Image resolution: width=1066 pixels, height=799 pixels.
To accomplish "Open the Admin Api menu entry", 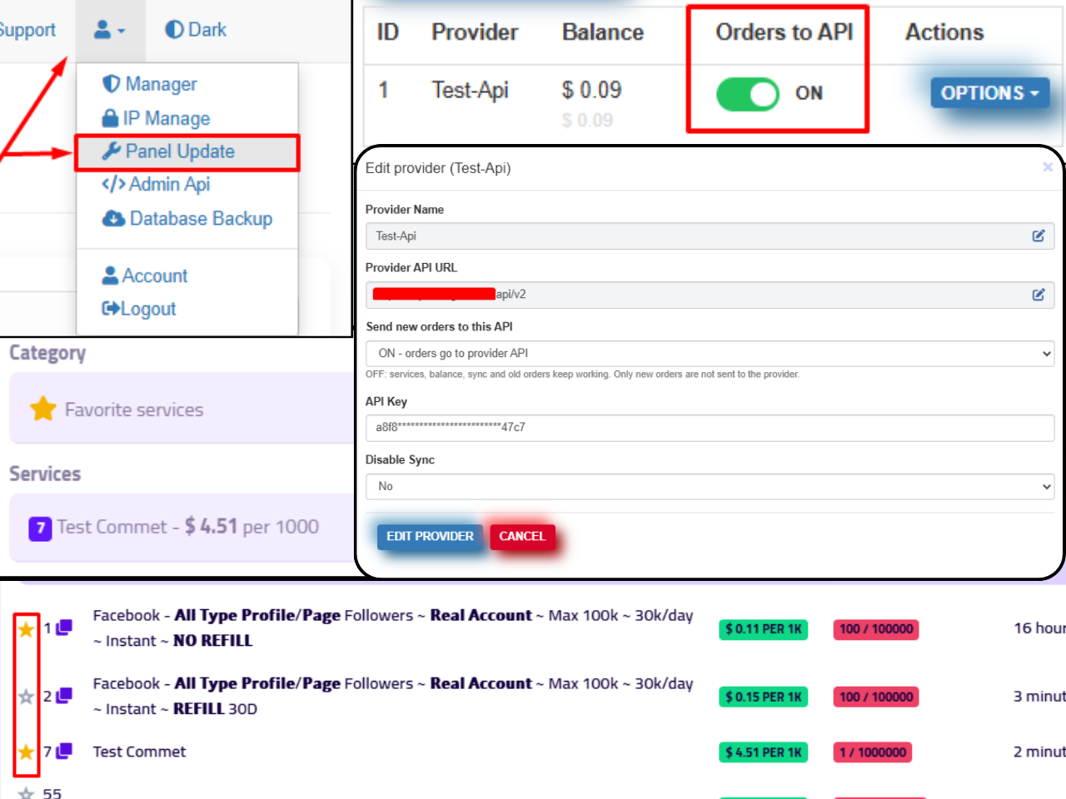I will (156, 184).
